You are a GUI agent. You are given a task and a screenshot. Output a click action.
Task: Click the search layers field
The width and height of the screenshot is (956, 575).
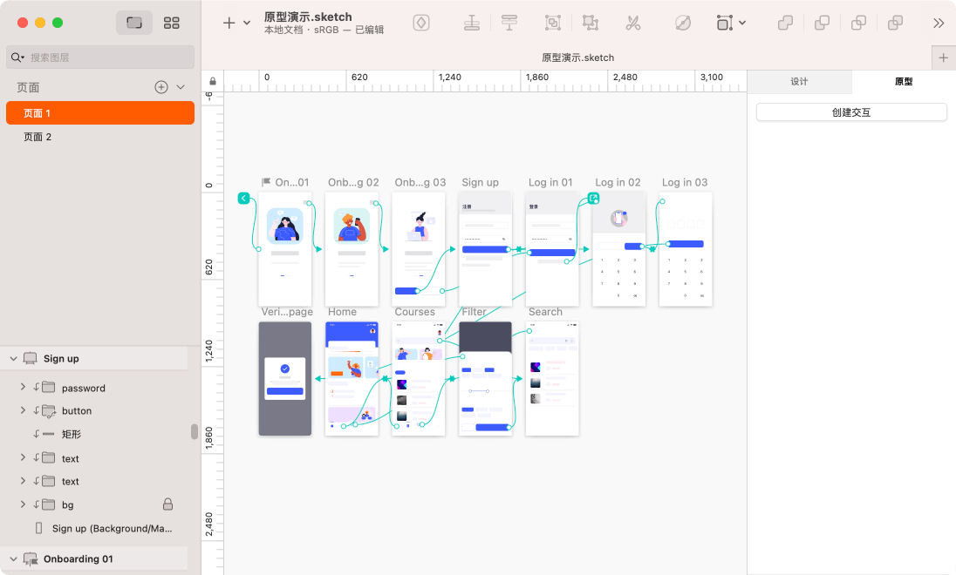tap(100, 57)
